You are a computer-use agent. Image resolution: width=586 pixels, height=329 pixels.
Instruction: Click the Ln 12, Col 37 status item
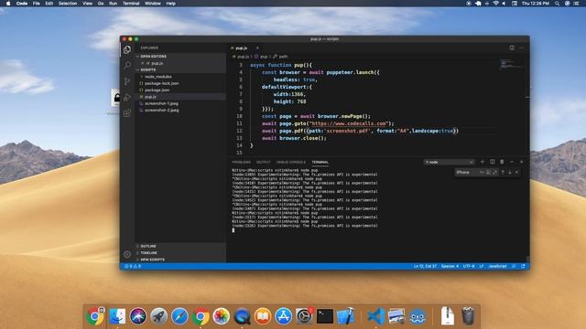(425, 266)
